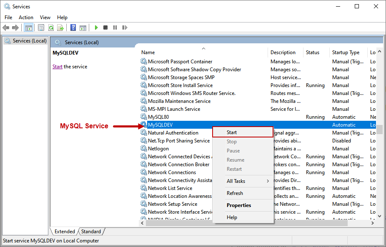Click the Refresh toolbar icon
Screen dimensions: 386x247
click(51, 27)
